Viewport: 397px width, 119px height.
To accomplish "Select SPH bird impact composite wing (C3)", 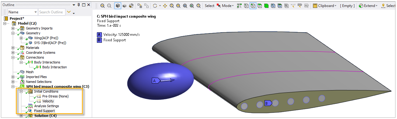I will 58,87.
